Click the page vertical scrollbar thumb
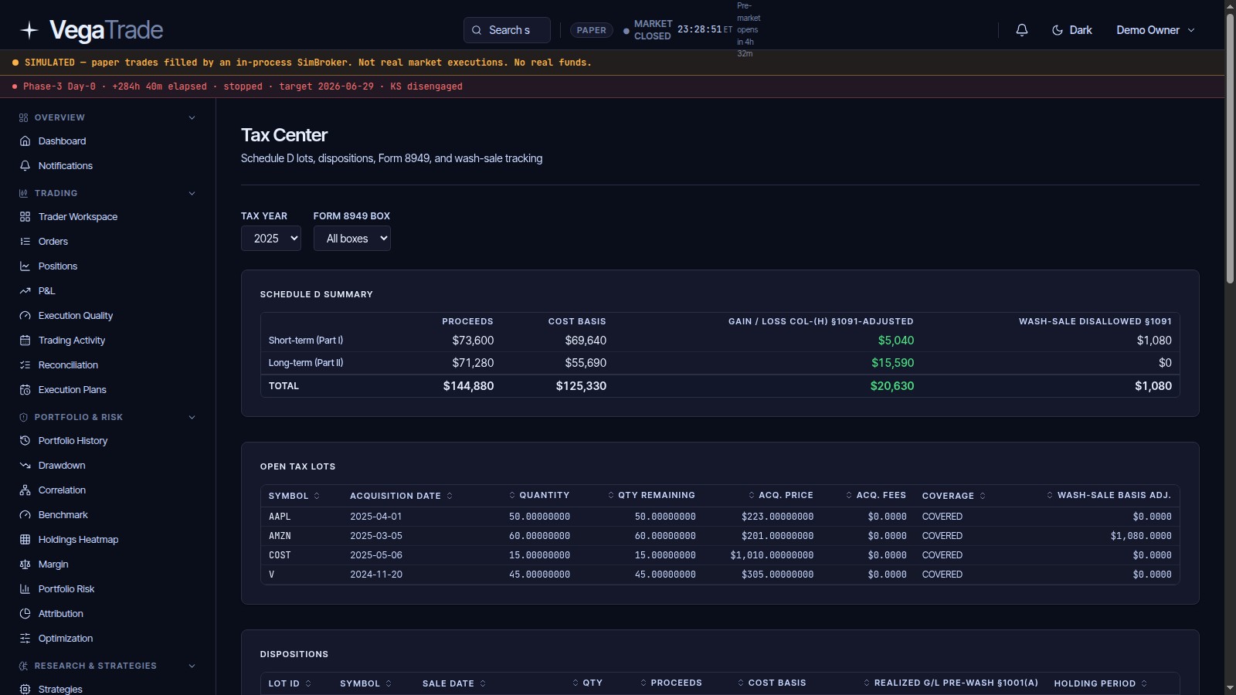The image size is (1236, 695). pyautogui.click(x=1230, y=147)
